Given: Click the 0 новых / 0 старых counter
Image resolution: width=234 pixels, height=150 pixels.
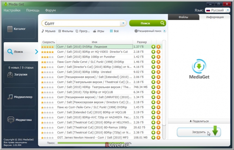Looking at the screenshot, I should pyautogui.click(x=21, y=68).
